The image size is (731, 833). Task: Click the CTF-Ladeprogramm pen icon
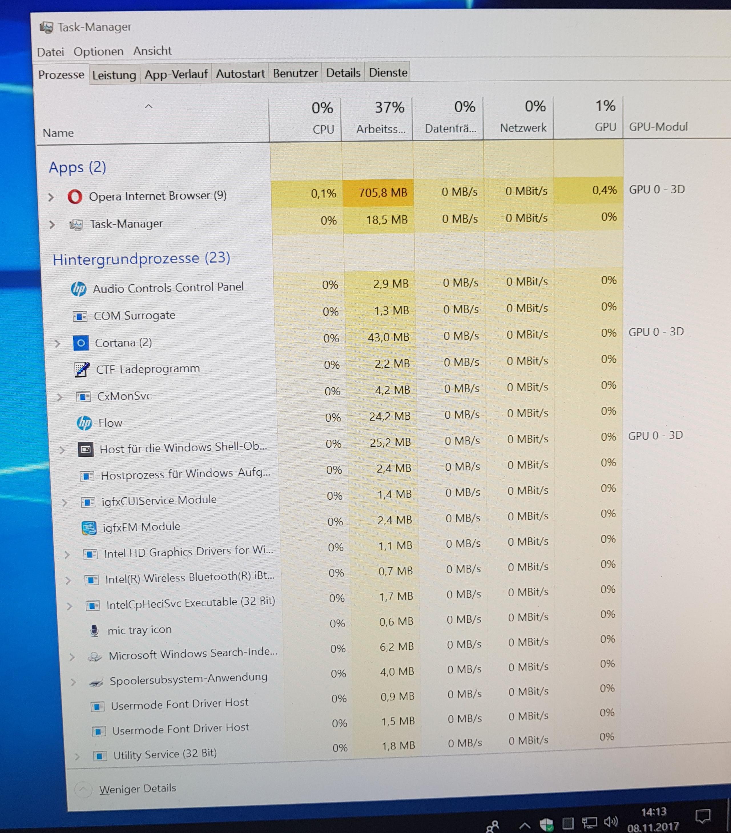(82, 370)
